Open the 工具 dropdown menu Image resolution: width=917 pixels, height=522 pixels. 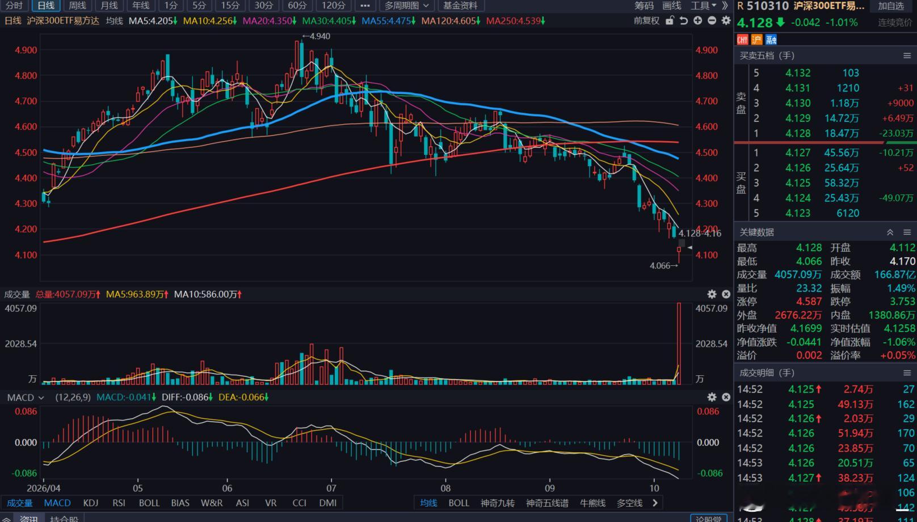tap(703, 6)
